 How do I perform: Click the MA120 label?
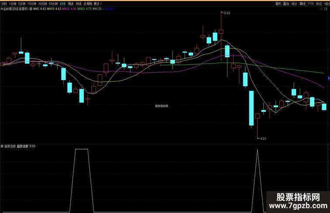click(x=98, y=9)
